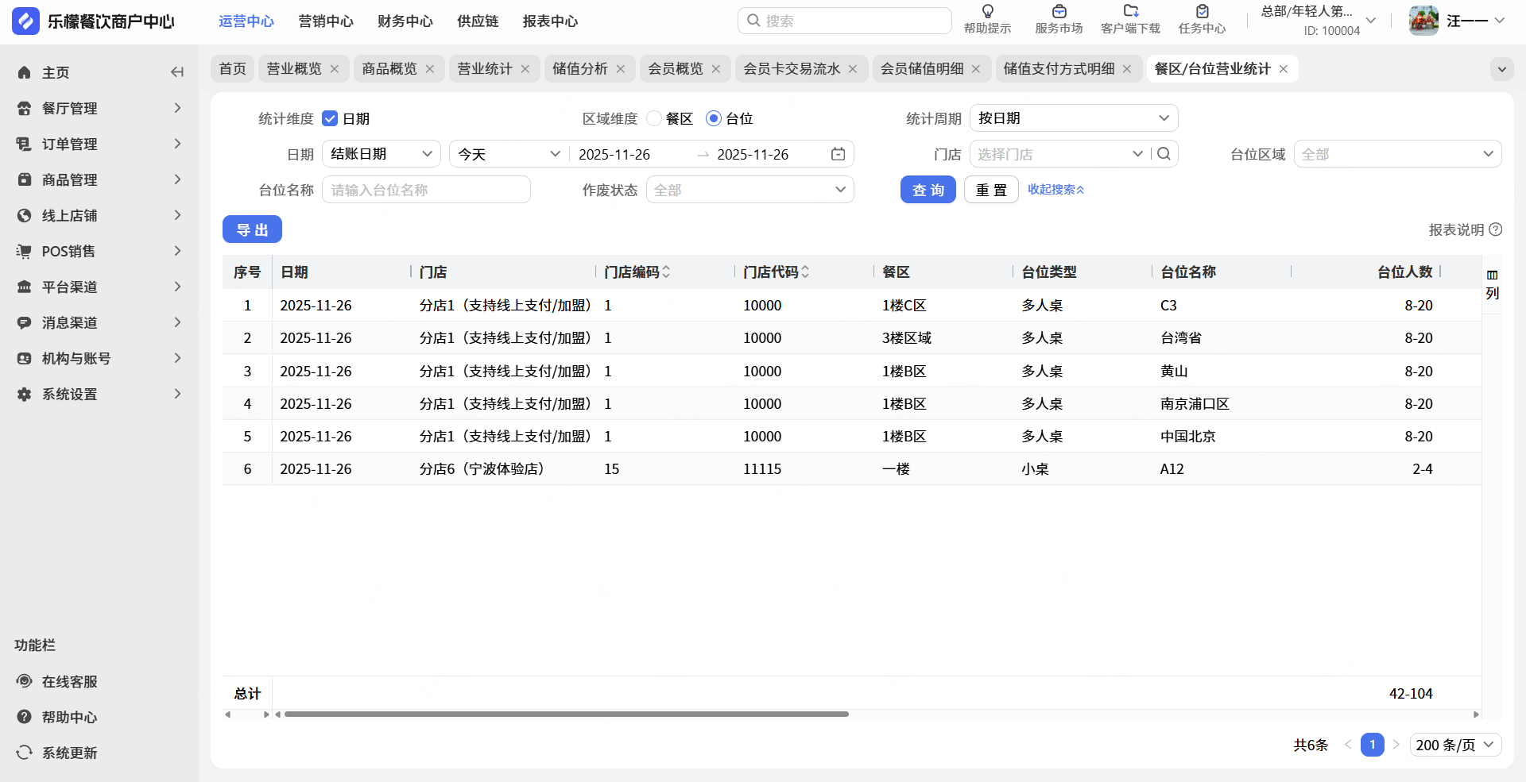Open 任务中心 clipboard icon

click(x=1202, y=12)
